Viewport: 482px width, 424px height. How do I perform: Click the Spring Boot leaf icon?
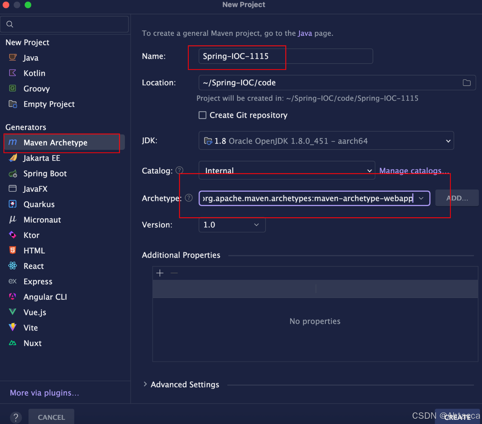click(x=13, y=173)
